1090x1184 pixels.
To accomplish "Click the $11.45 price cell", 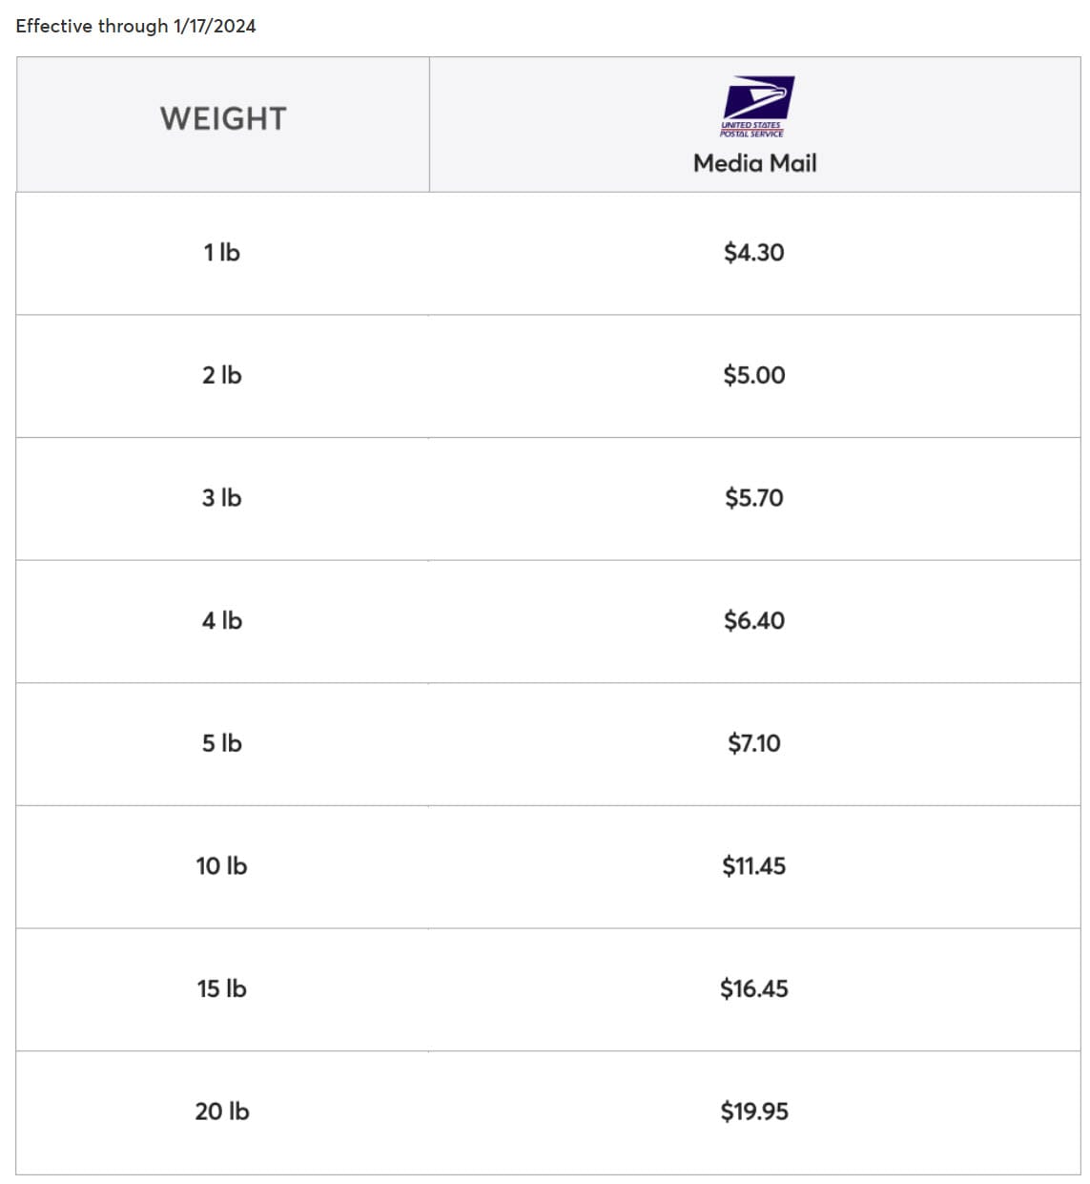I will [x=753, y=866].
